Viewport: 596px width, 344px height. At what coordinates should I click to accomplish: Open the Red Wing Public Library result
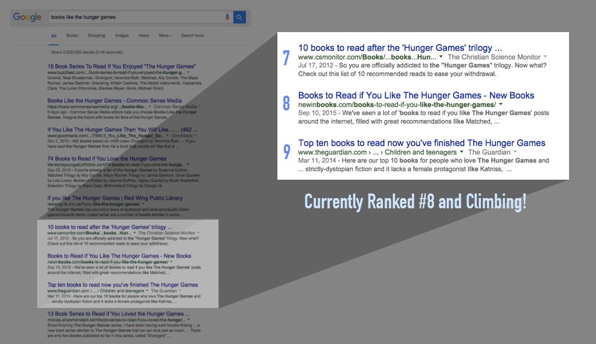click(x=115, y=198)
